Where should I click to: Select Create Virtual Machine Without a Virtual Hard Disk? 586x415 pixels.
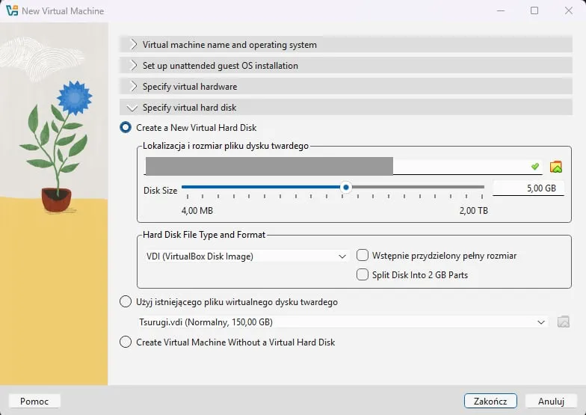(x=227, y=342)
